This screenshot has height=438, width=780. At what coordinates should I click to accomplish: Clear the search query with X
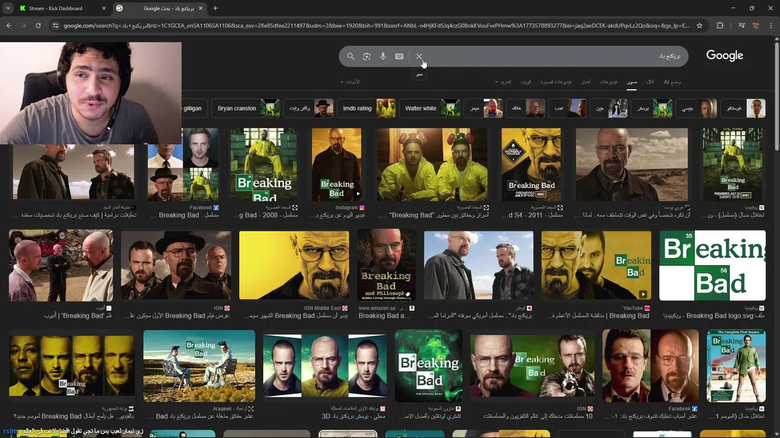tap(419, 56)
